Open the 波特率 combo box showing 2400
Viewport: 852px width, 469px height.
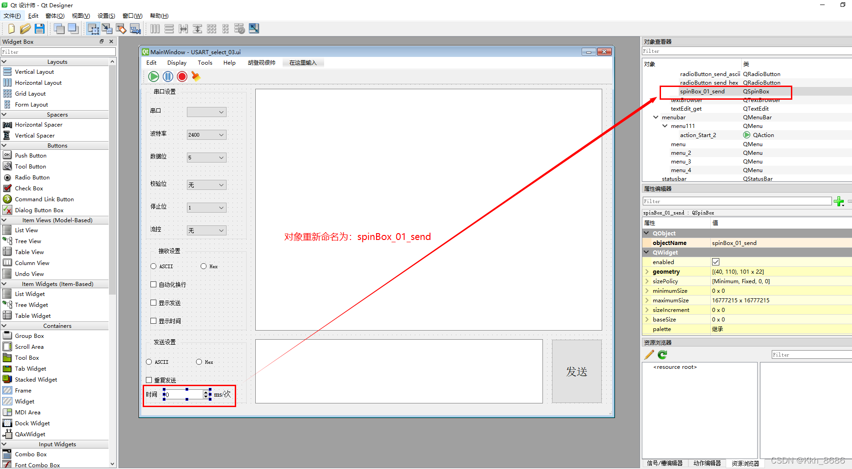tap(207, 135)
